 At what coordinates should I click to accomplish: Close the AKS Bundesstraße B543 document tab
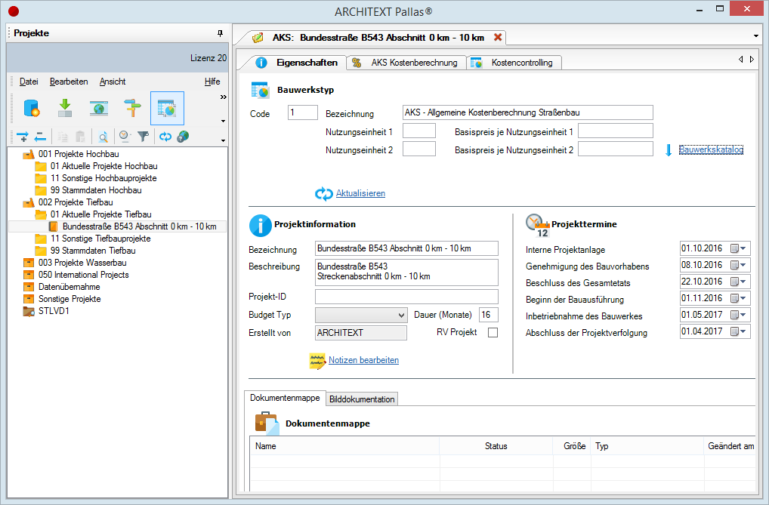click(498, 37)
